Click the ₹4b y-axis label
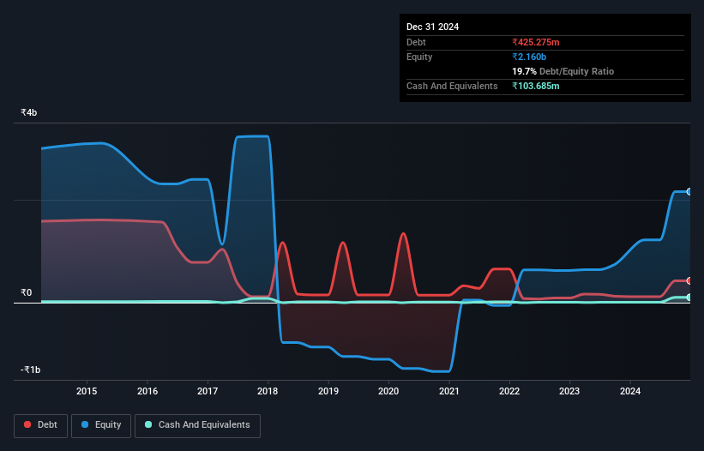This screenshot has height=451, width=704. point(29,112)
